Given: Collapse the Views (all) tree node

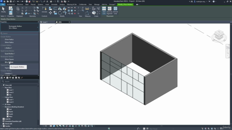Looking at the screenshot, I should 1,85.
